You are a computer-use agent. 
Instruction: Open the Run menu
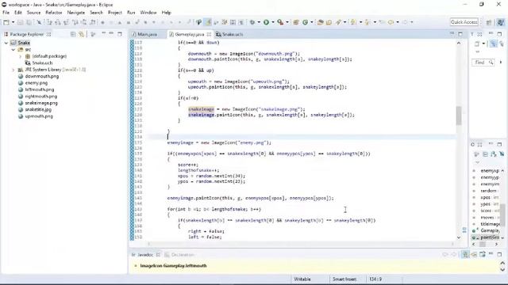(x=131, y=13)
